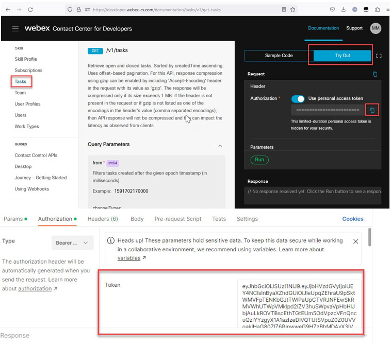
Task: Click the info icon in the Heads up notice
Action: click(111, 240)
